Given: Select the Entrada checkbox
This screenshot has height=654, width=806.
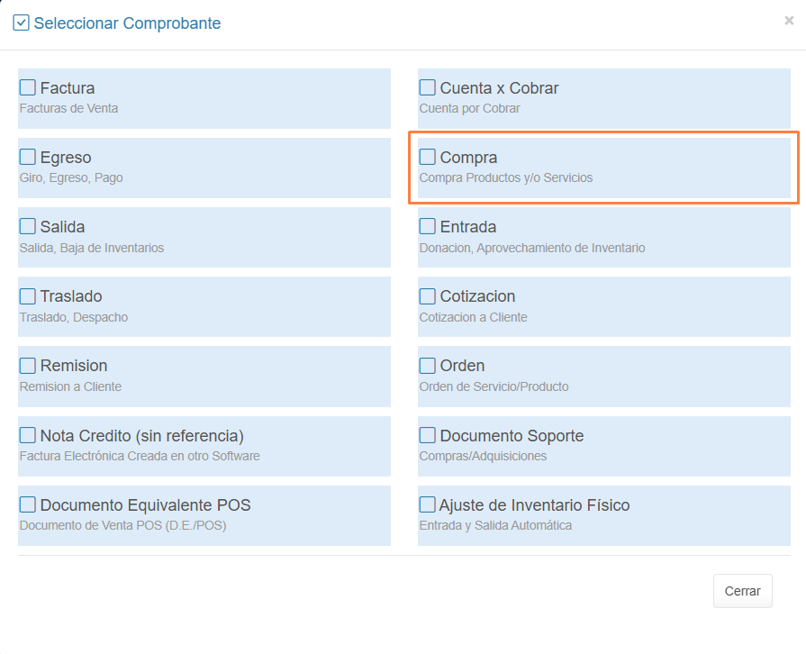Looking at the screenshot, I should pos(428,226).
